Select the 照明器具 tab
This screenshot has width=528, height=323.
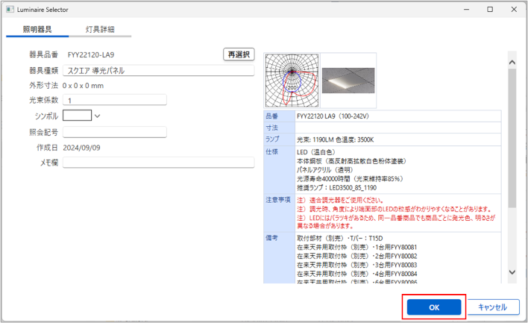(37, 29)
